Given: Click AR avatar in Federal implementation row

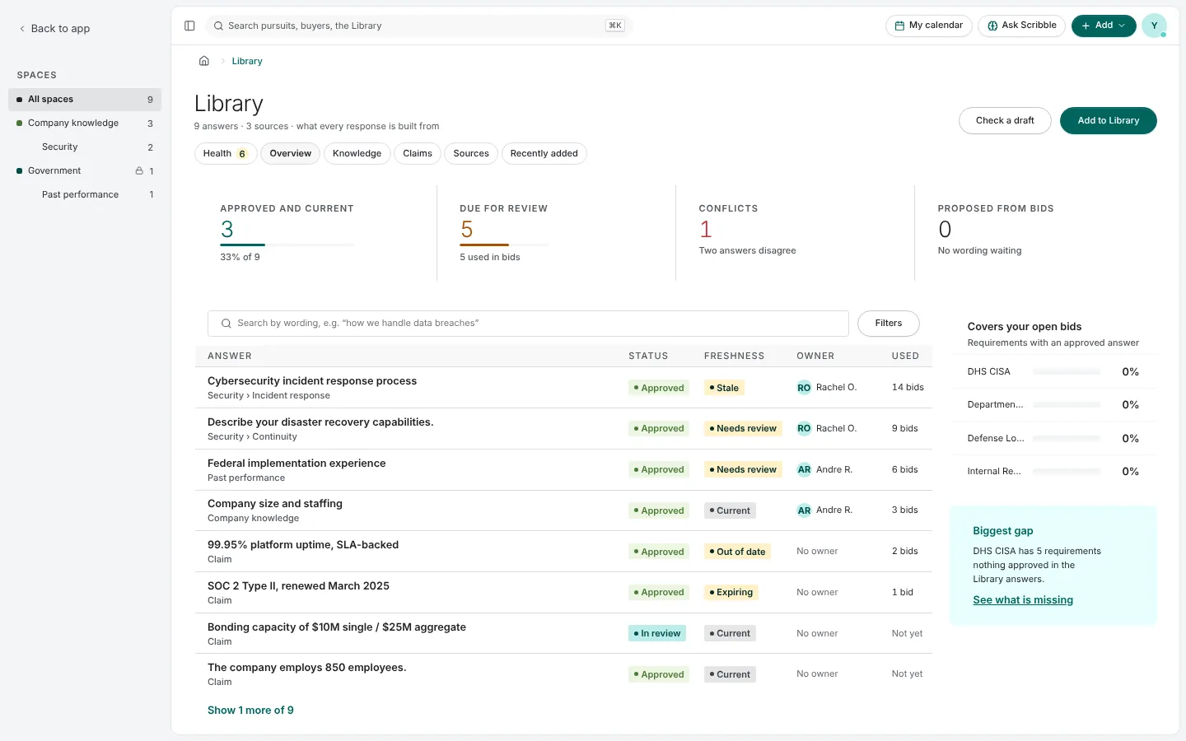Looking at the screenshot, I should (x=804, y=469).
